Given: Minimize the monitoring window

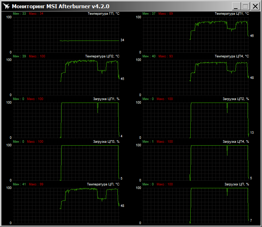Looking at the screenshot, I should (236, 6).
